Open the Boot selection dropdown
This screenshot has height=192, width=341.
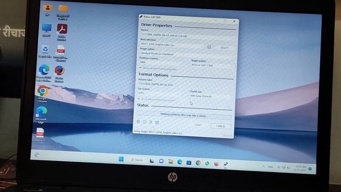(172, 45)
